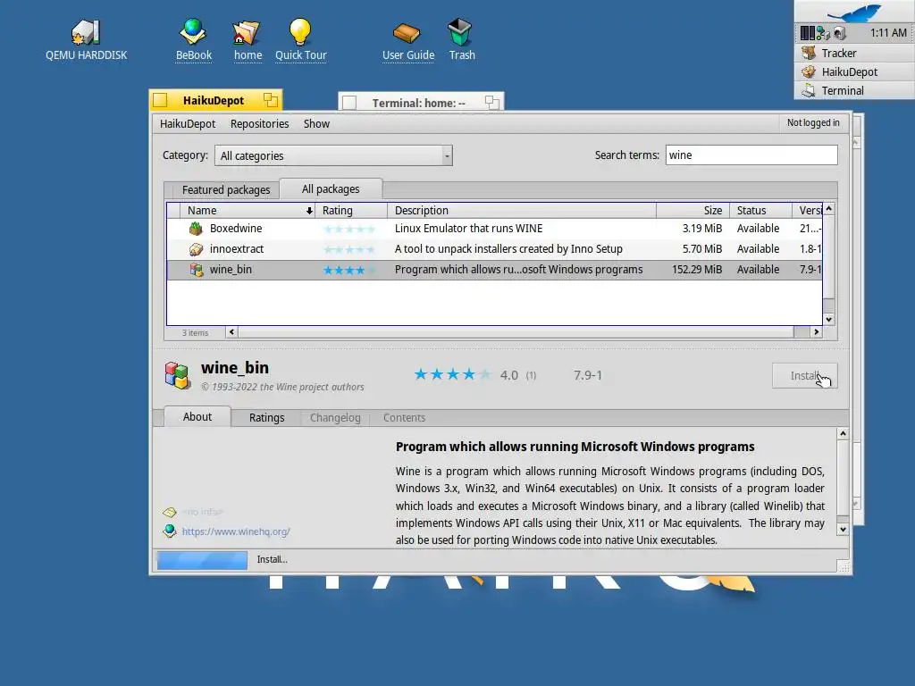Screen dimensions: 915x686
Task: Select the innoextract row
Action: pyautogui.click(x=494, y=249)
